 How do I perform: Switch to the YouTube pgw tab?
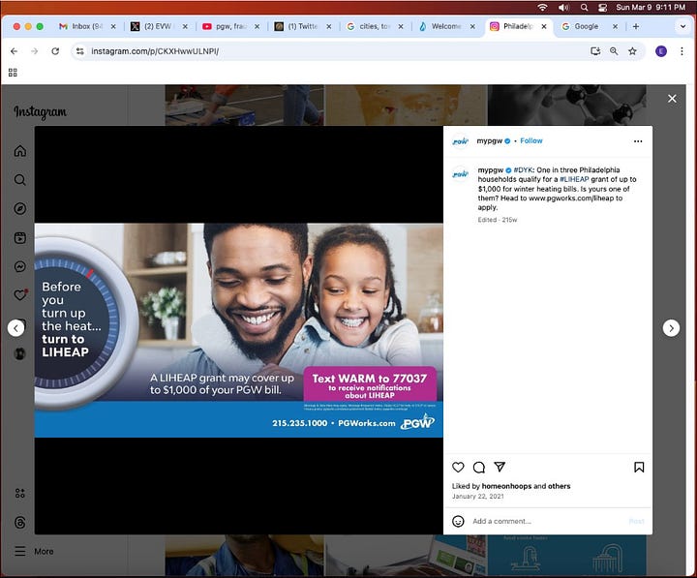click(x=230, y=27)
